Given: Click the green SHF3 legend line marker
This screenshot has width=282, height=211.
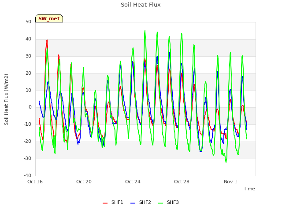Looking at the screenshot, I should pyautogui.click(x=160, y=203).
